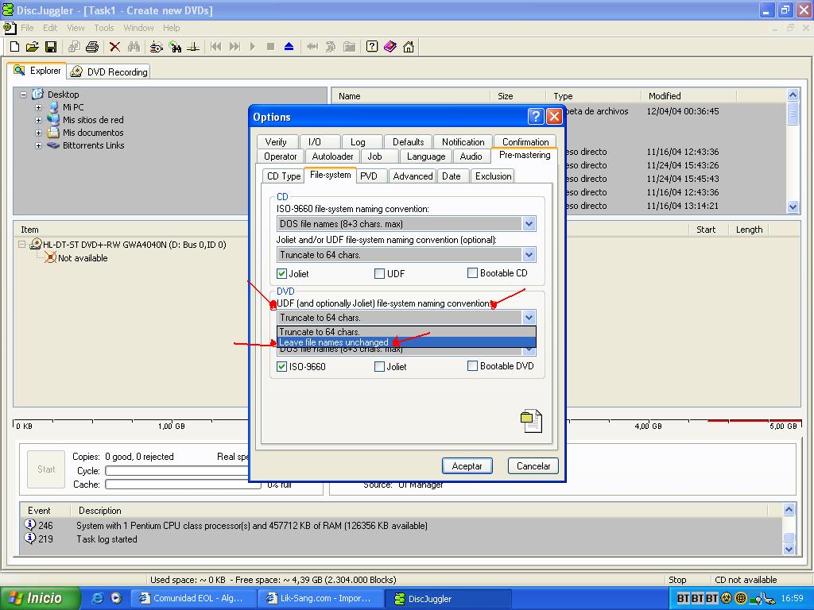Switch to the Advanced tab
Screen dimensions: 814x610
413,176
